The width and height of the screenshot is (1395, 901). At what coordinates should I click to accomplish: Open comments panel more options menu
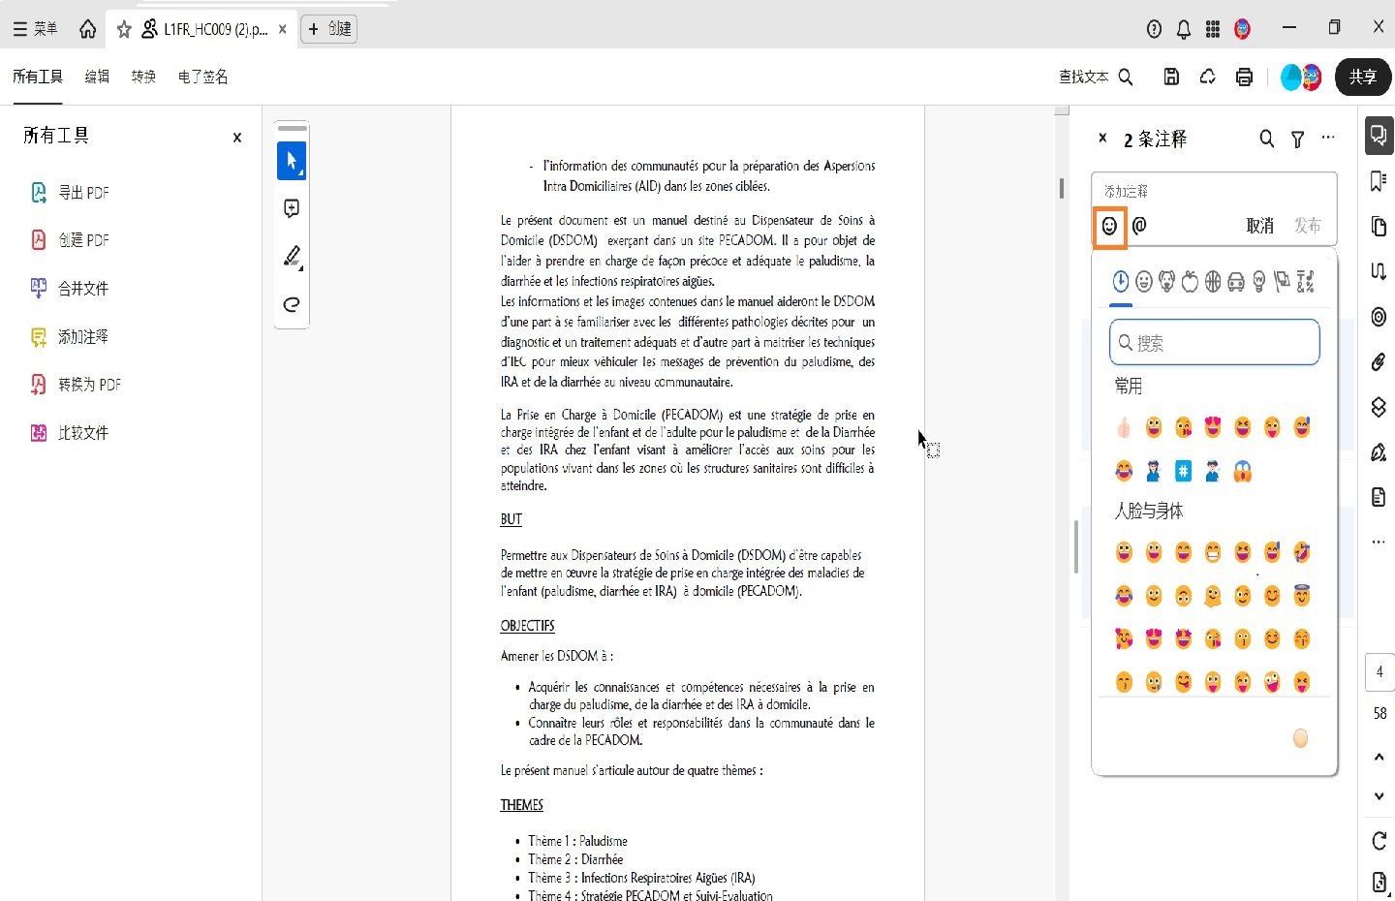tap(1328, 139)
